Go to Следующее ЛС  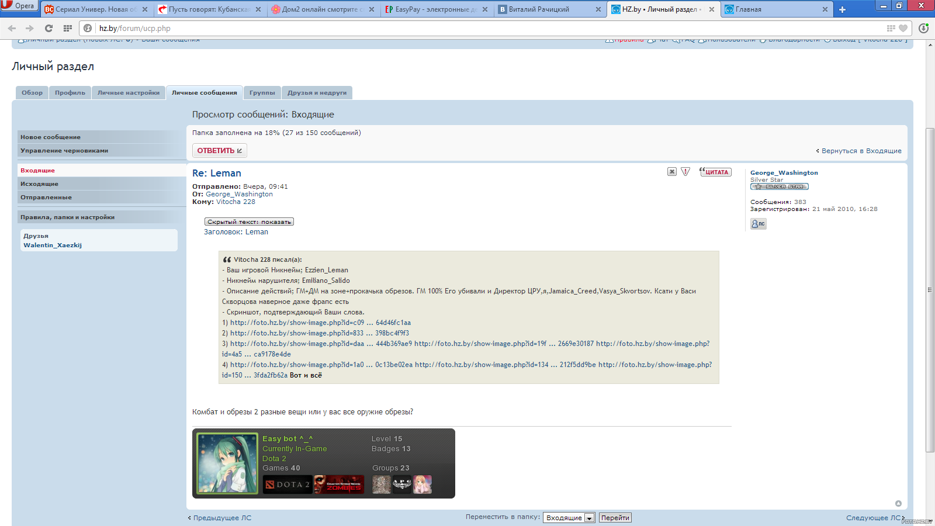[873, 518]
